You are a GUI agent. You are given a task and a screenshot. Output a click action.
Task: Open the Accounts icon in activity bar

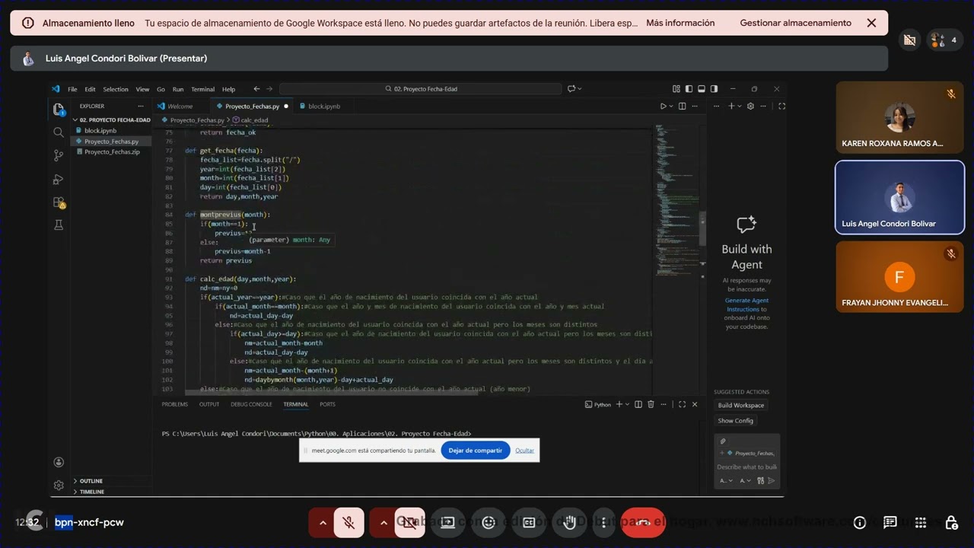pos(59,462)
